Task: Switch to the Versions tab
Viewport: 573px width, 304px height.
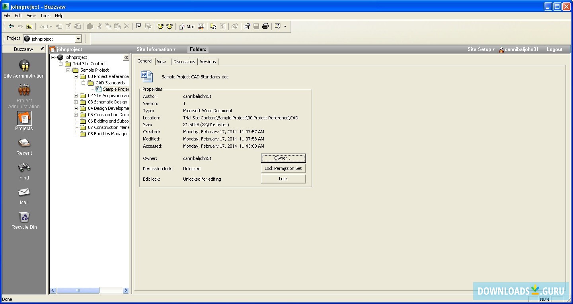Action: click(208, 62)
